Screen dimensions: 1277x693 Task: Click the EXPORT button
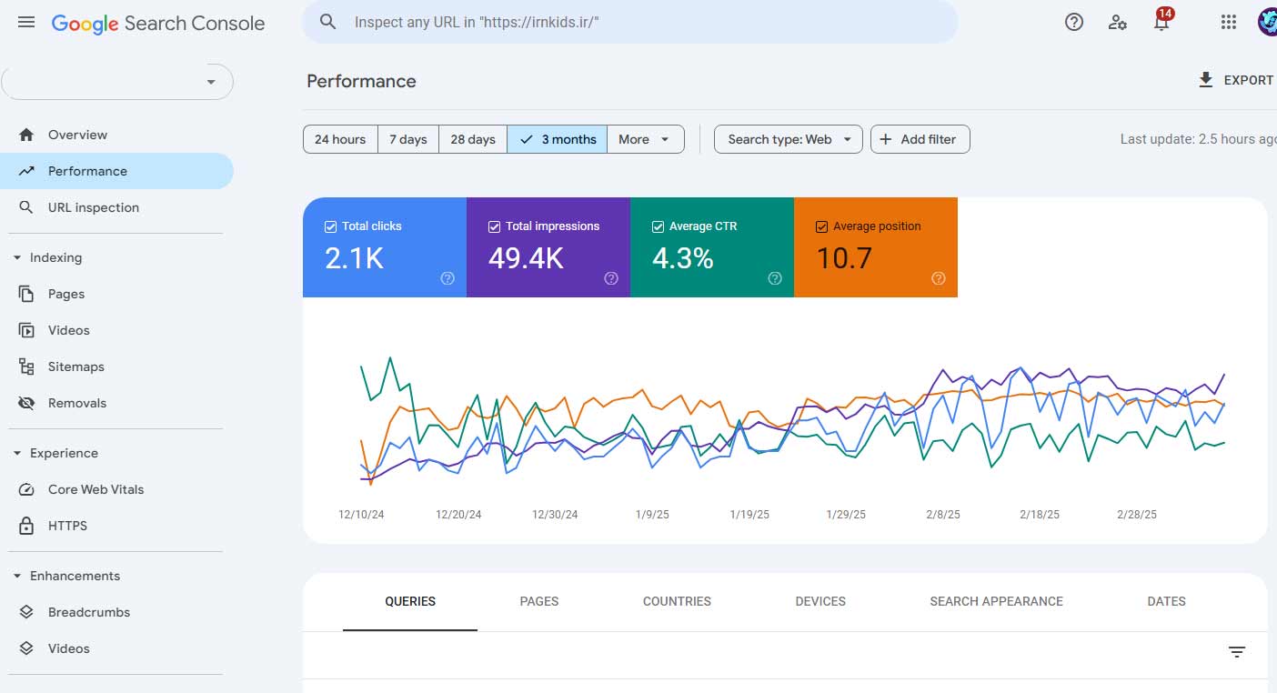coord(1237,80)
